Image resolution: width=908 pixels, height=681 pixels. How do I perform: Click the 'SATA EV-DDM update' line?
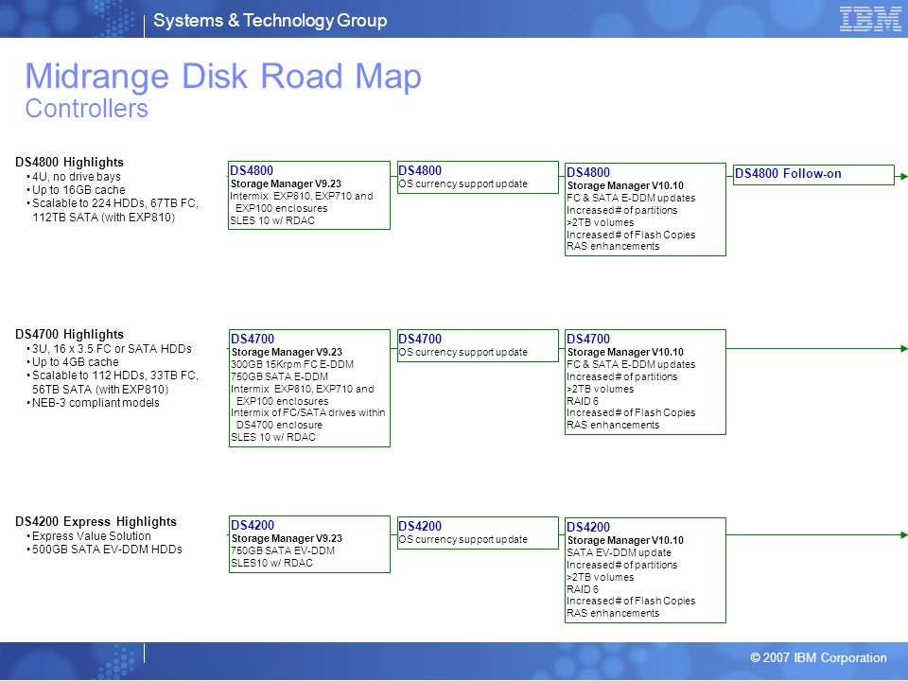click(619, 552)
